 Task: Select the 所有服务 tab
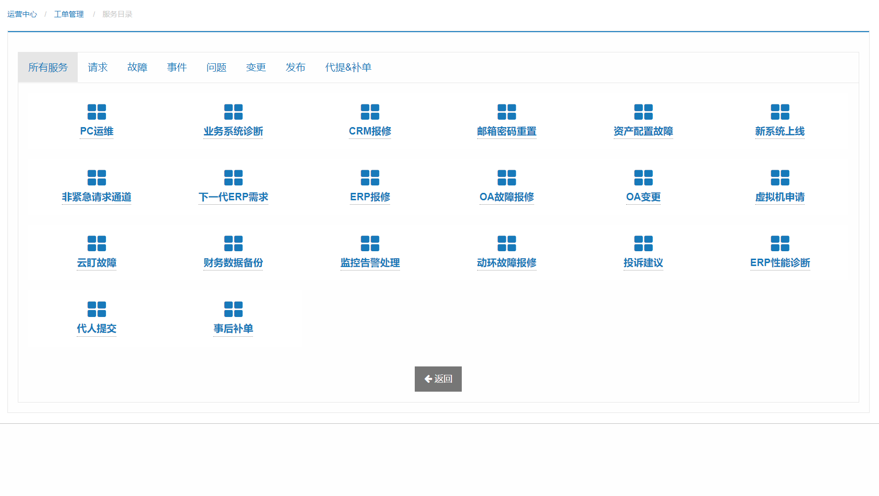pyautogui.click(x=48, y=67)
